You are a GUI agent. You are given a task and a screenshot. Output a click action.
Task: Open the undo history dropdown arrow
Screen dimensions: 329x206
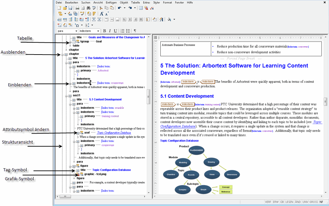pyautogui.click(x=124, y=8)
